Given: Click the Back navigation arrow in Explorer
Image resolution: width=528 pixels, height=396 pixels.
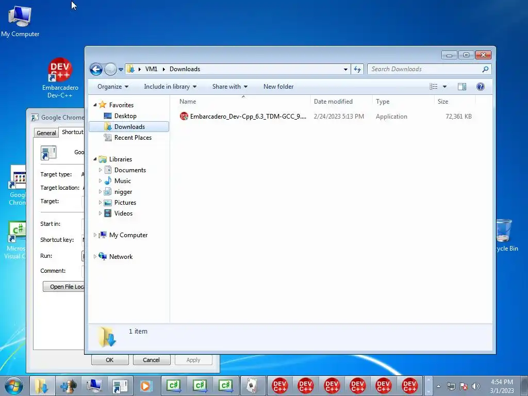Looking at the screenshot, I should [x=96, y=70].
